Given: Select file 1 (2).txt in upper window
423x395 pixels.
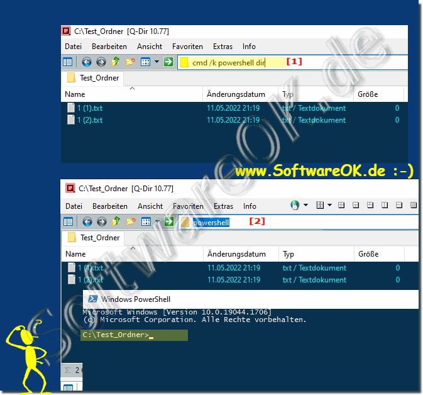Looking at the screenshot, I should (x=85, y=120).
